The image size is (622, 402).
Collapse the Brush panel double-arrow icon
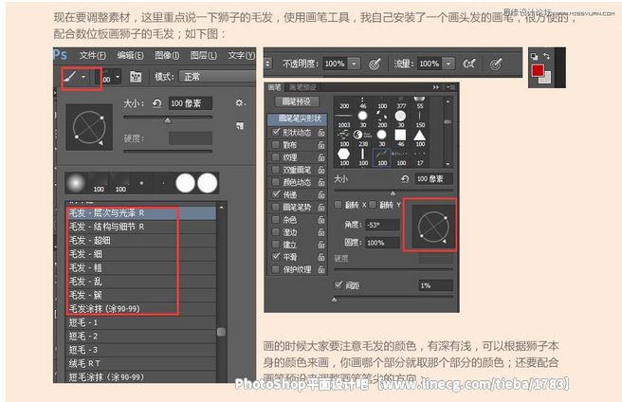(x=436, y=87)
